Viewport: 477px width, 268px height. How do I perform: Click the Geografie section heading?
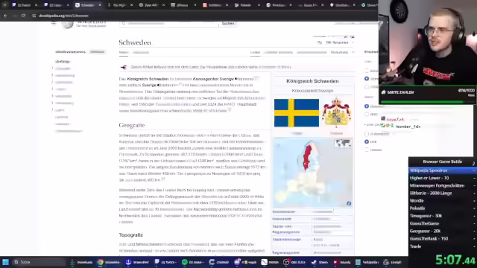pos(132,125)
